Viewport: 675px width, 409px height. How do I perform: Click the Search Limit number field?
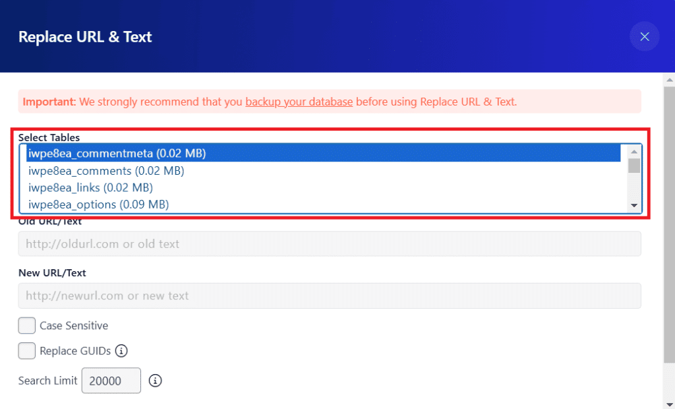click(x=111, y=381)
